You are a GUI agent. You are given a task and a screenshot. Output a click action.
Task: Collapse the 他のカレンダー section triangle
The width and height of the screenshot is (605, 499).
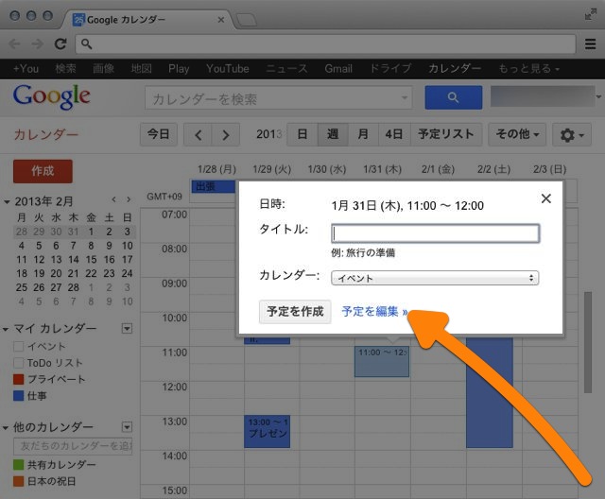tap(6, 428)
